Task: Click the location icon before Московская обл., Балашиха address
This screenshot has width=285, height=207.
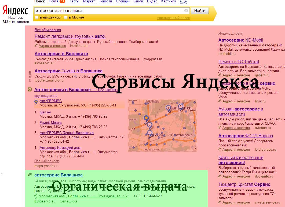Action: pyautogui.click(x=36, y=196)
